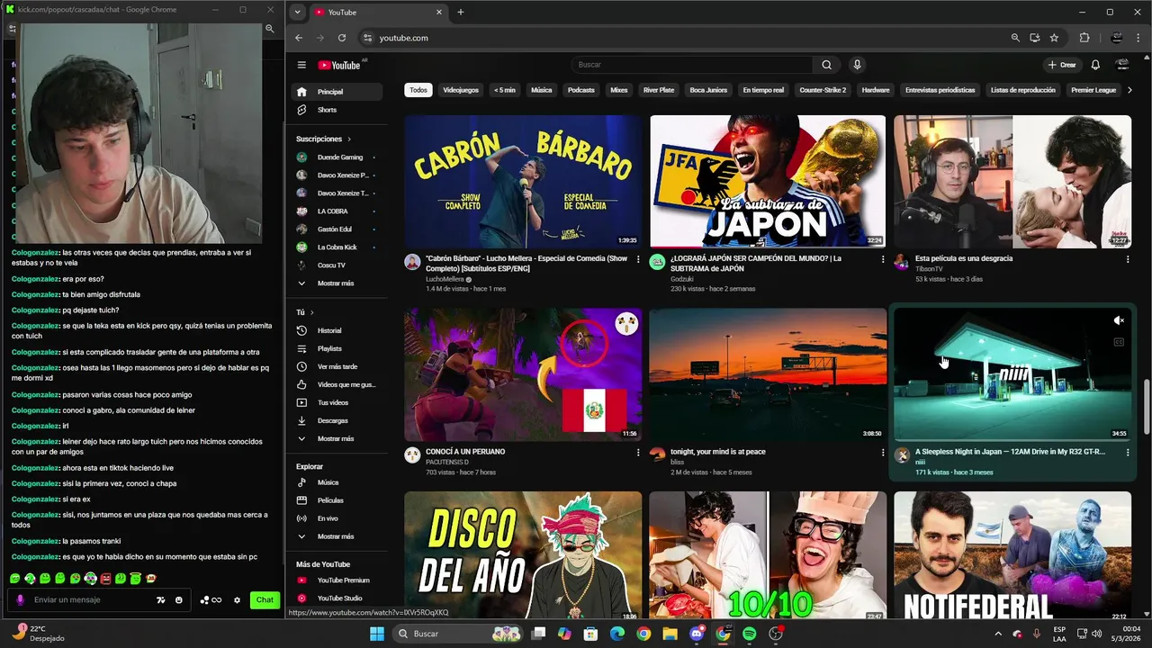Screen dimensions: 1152x648
Task: Show more filter chips with right arrow
Action: [1130, 90]
